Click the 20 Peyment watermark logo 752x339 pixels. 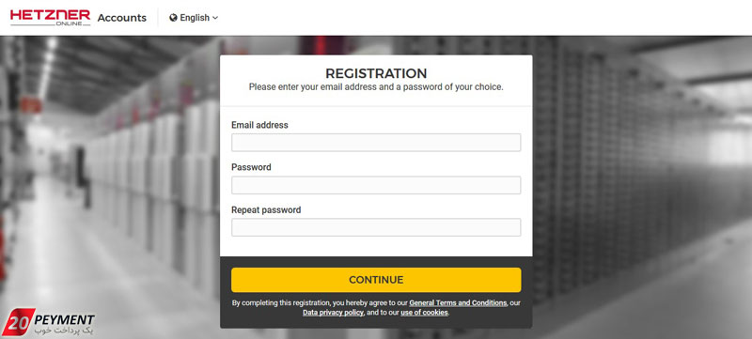(x=48, y=323)
